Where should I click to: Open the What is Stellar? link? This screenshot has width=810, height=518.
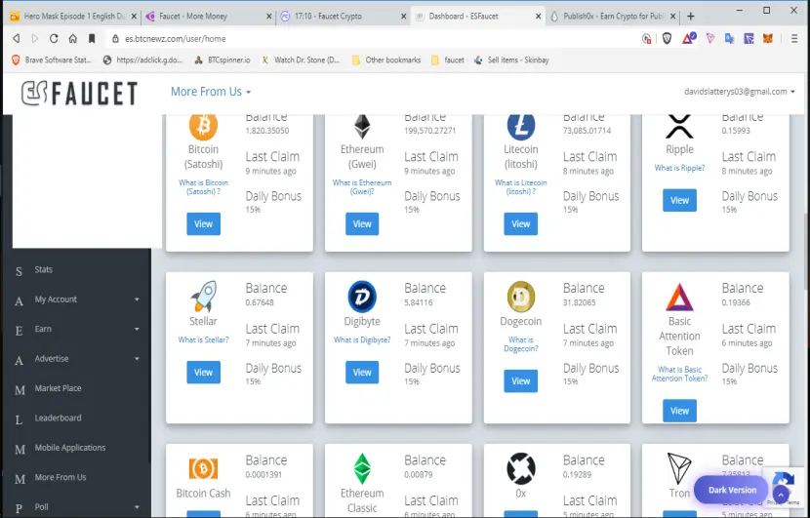pos(203,339)
